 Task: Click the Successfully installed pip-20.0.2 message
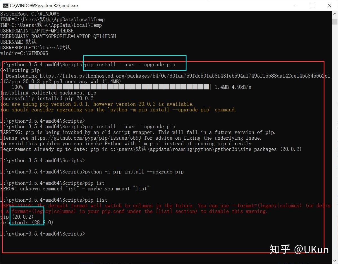[x=47, y=98]
